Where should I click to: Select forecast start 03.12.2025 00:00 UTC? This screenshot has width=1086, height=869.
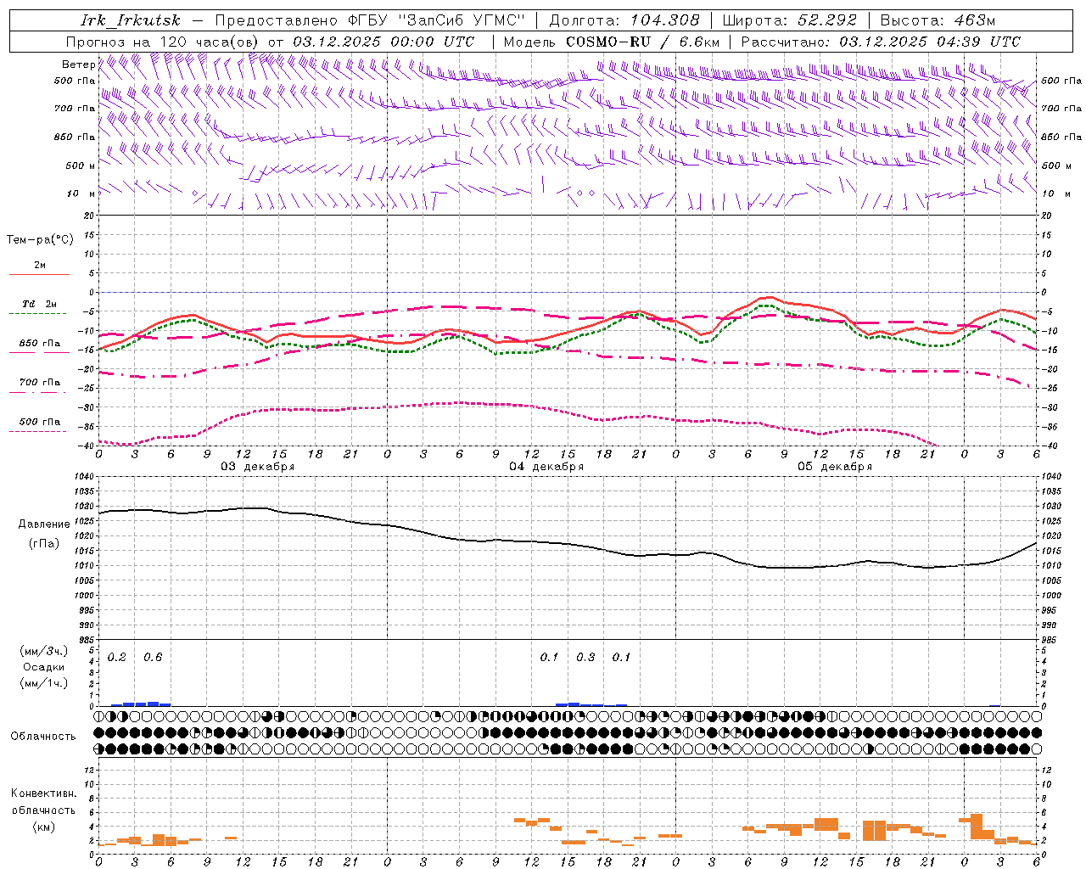pos(383,42)
